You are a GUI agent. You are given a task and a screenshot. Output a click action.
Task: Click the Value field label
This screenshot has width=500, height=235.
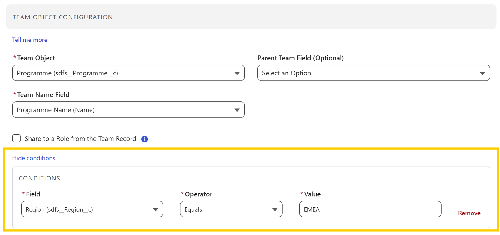tap(312, 194)
